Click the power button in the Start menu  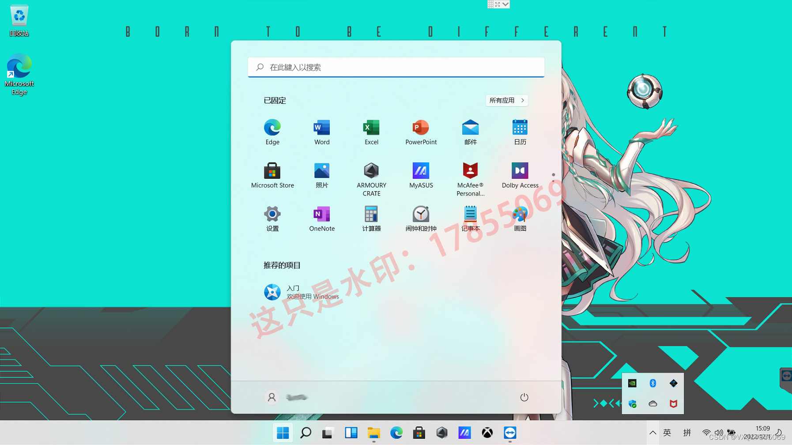(524, 397)
